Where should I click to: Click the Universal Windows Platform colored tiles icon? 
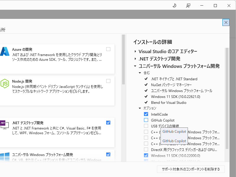click(4, 157)
